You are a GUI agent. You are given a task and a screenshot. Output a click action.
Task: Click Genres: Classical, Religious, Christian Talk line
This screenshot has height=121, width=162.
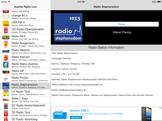click(x=73, y=64)
